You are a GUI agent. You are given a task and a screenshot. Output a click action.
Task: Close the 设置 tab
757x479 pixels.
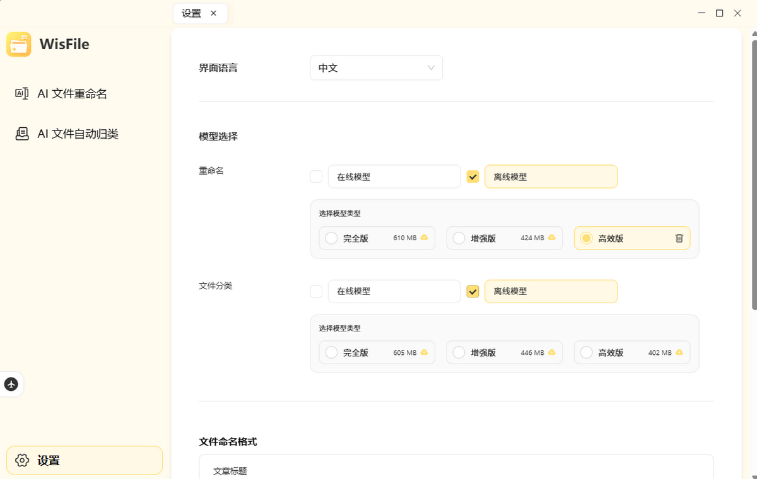pyautogui.click(x=213, y=13)
